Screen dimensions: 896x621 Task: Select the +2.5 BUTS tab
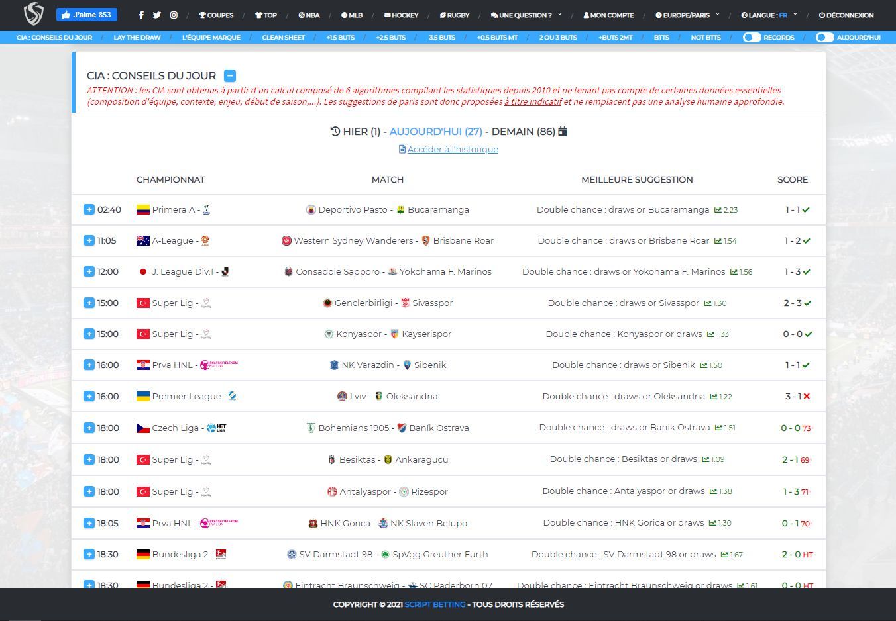click(391, 38)
